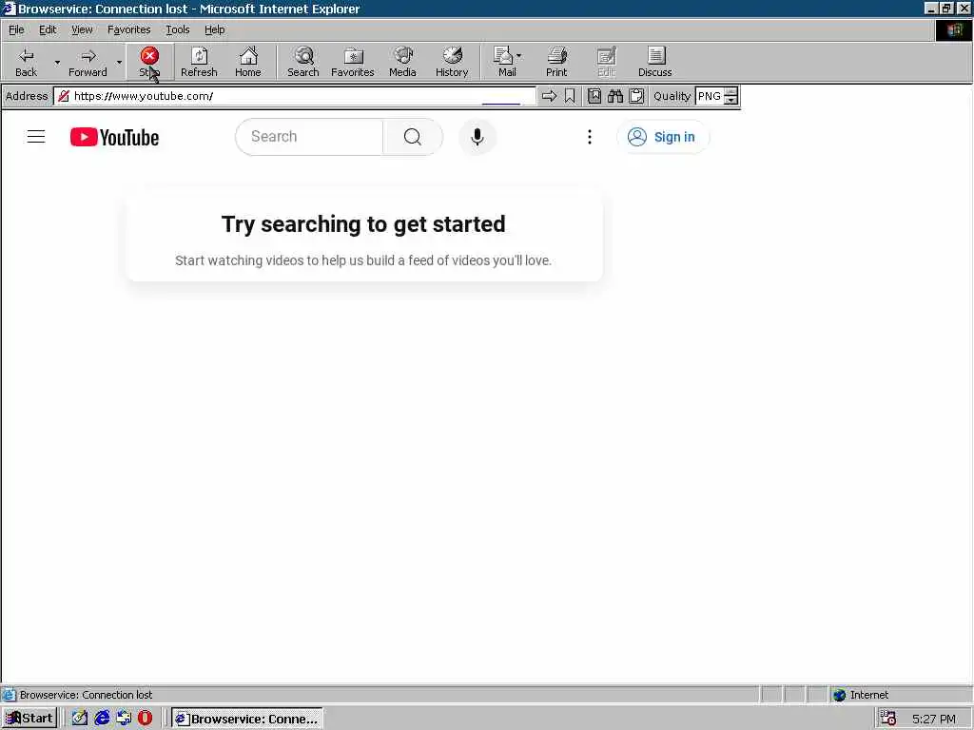The width and height of the screenshot is (974, 730).
Task: Click the Go arrow beside the address bar
Action: point(549,96)
